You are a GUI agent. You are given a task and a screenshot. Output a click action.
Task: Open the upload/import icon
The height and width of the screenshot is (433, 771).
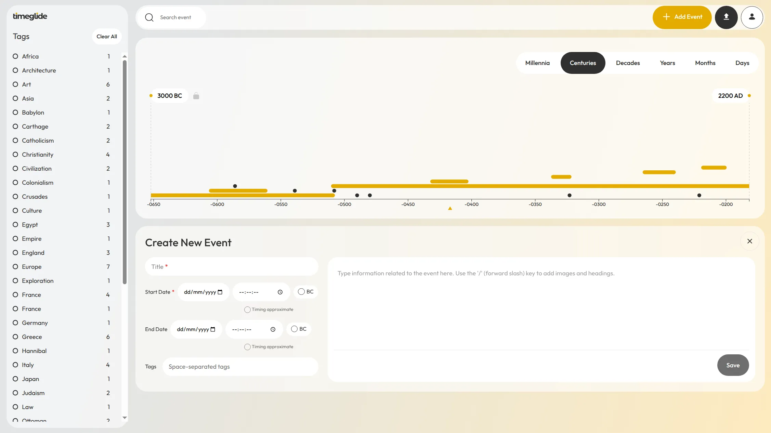coord(727,17)
